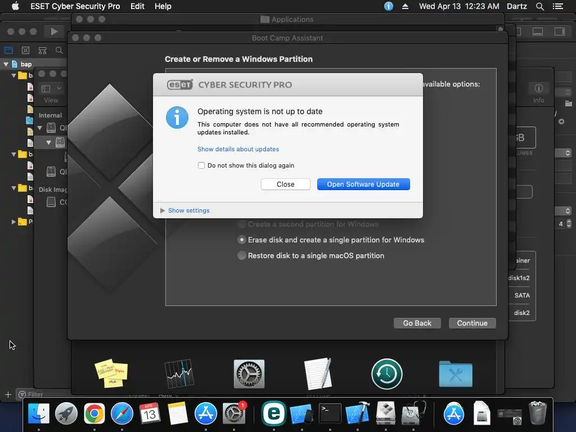Open Terminal from the Dock

tap(330, 413)
